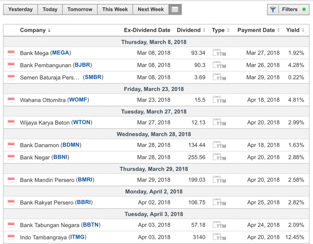Click the TTM icon in Bank Mandiri Persero row

[x=219, y=180]
